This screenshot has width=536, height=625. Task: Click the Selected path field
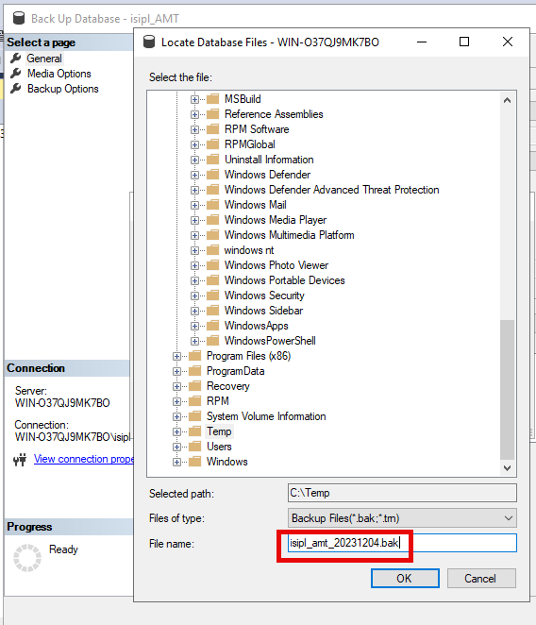402,493
